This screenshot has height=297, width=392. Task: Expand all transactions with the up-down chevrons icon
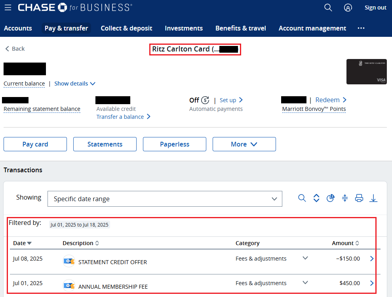(316, 198)
